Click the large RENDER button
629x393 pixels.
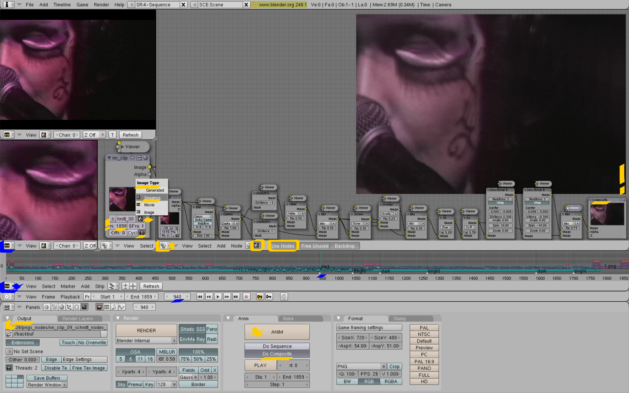click(146, 331)
